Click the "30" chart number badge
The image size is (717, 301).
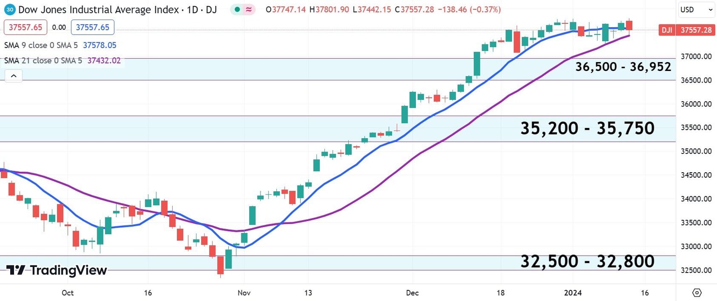point(9,9)
